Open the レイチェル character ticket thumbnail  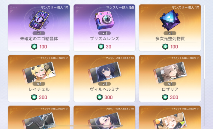(x=39, y=73)
